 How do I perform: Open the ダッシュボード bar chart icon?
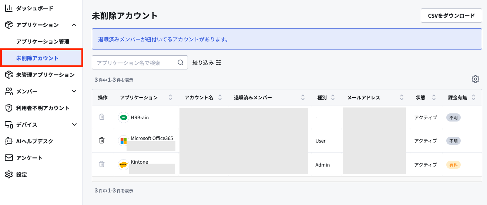click(x=9, y=8)
